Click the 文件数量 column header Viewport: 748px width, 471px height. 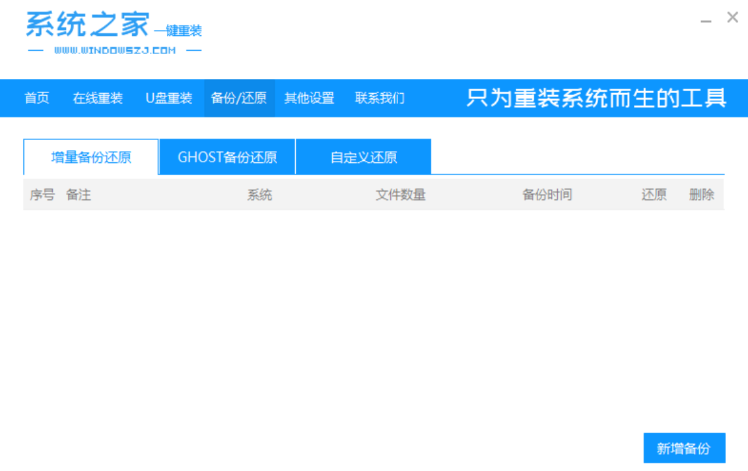click(400, 195)
